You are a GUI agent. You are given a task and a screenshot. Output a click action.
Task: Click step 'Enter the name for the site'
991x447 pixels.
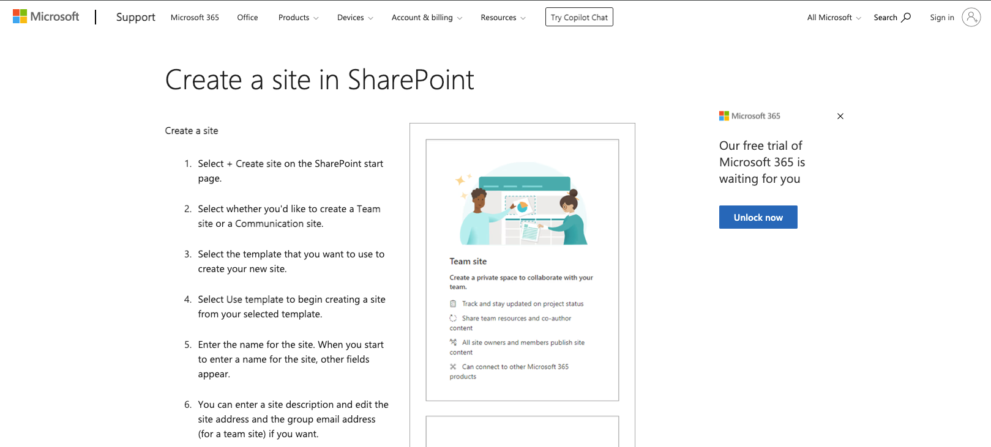coord(291,360)
